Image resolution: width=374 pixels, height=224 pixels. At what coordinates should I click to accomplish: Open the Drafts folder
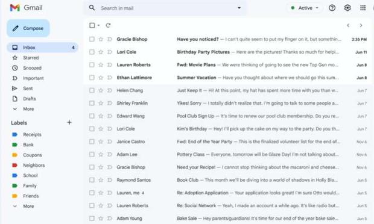(x=30, y=99)
